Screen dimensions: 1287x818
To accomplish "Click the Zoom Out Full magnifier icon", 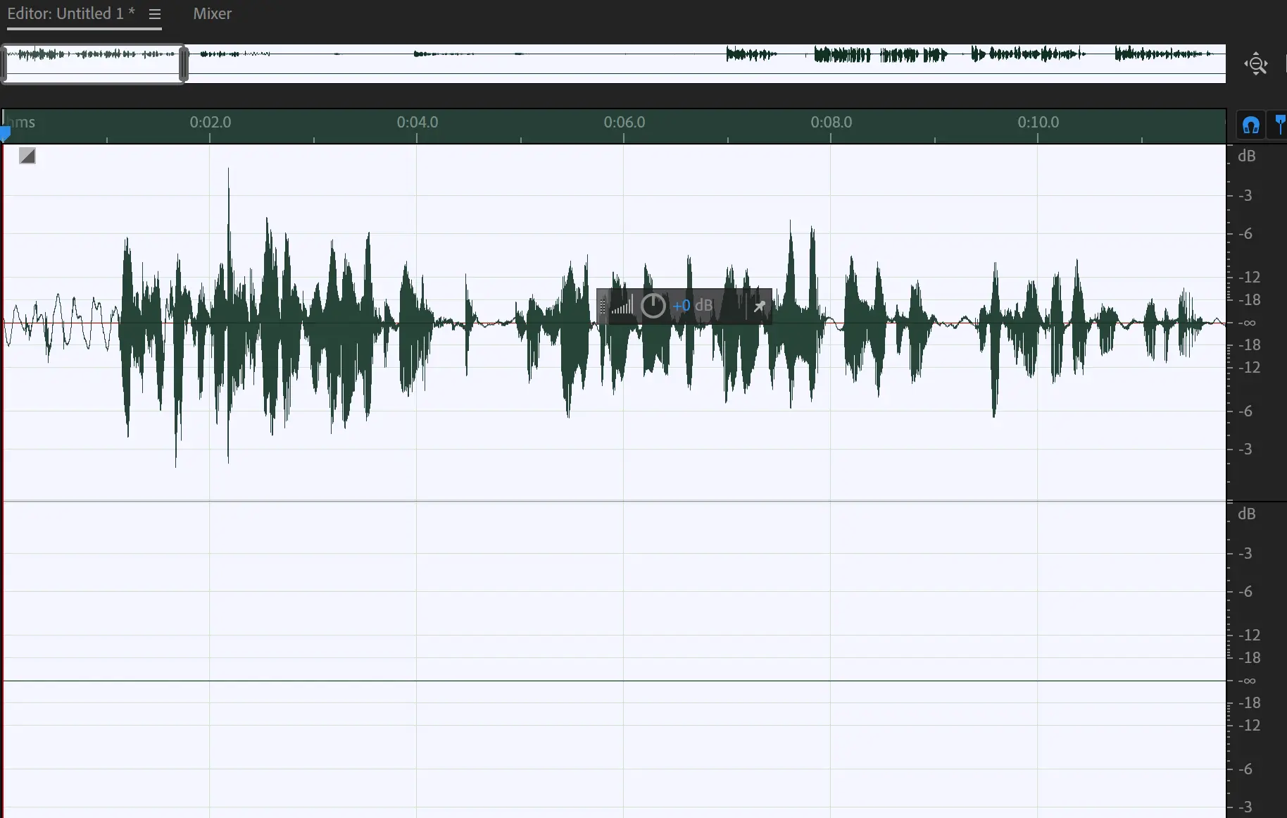I will pyautogui.click(x=1255, y=64).
